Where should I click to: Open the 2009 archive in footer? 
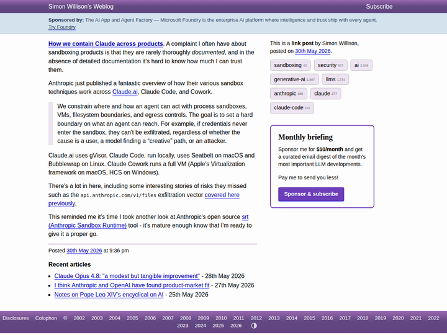click(x=203, y=318)
